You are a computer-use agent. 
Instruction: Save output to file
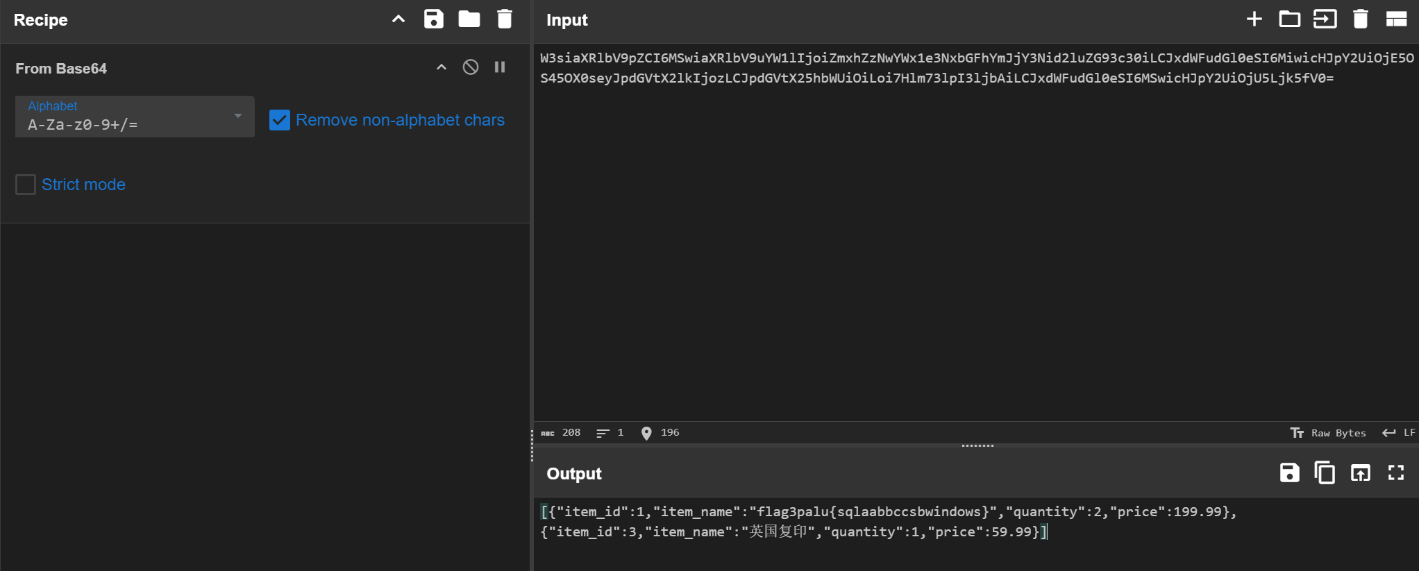pos(1289,473)
